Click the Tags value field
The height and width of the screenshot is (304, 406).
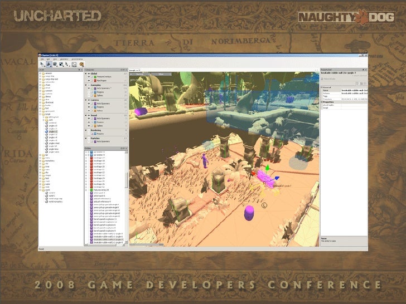pos(354,96)
